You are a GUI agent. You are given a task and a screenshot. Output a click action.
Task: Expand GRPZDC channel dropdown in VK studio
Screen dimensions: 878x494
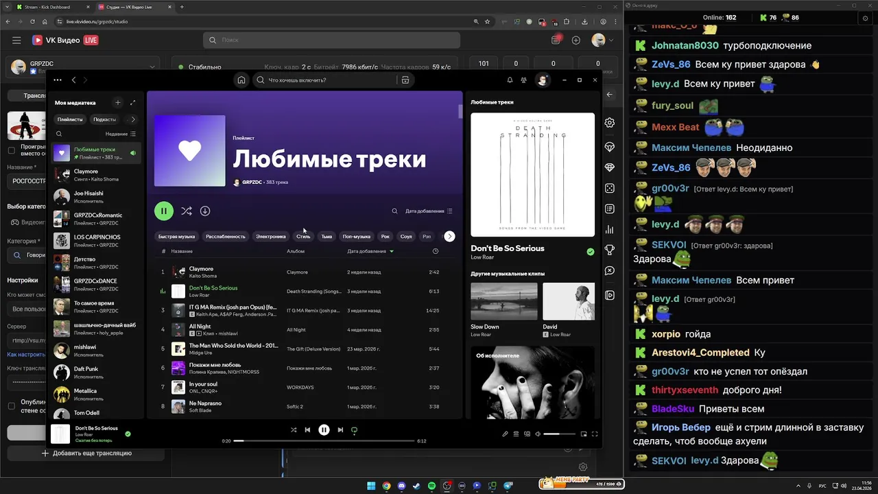[x=152, y=67]
